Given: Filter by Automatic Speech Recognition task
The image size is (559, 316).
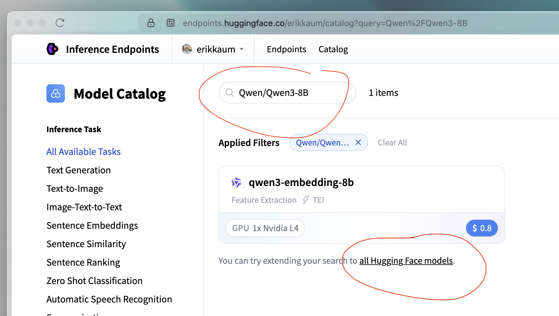Looking at the screenshot, I should (x=109, y=299).
